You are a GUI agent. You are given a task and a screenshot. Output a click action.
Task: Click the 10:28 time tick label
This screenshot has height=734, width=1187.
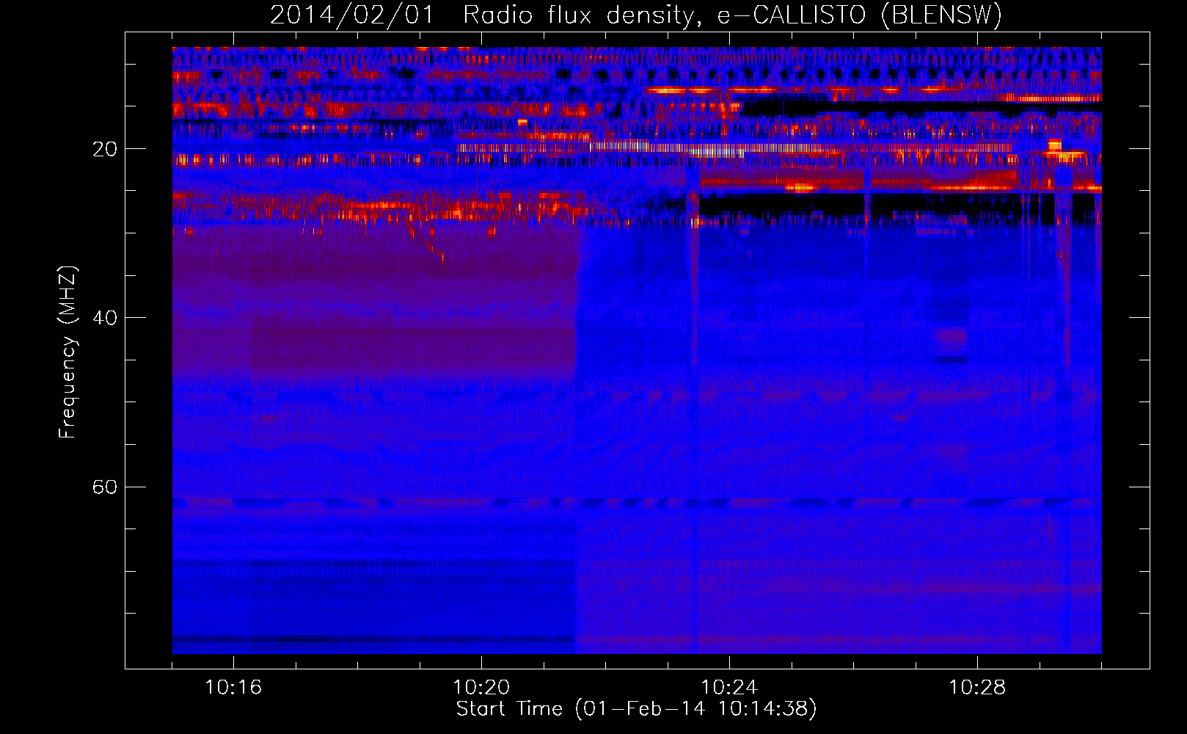click(x=977, y=688)
